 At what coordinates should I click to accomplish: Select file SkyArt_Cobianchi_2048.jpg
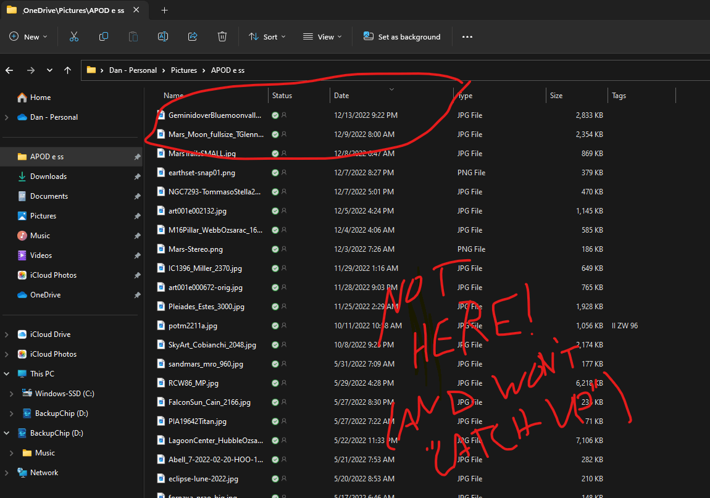212,345
